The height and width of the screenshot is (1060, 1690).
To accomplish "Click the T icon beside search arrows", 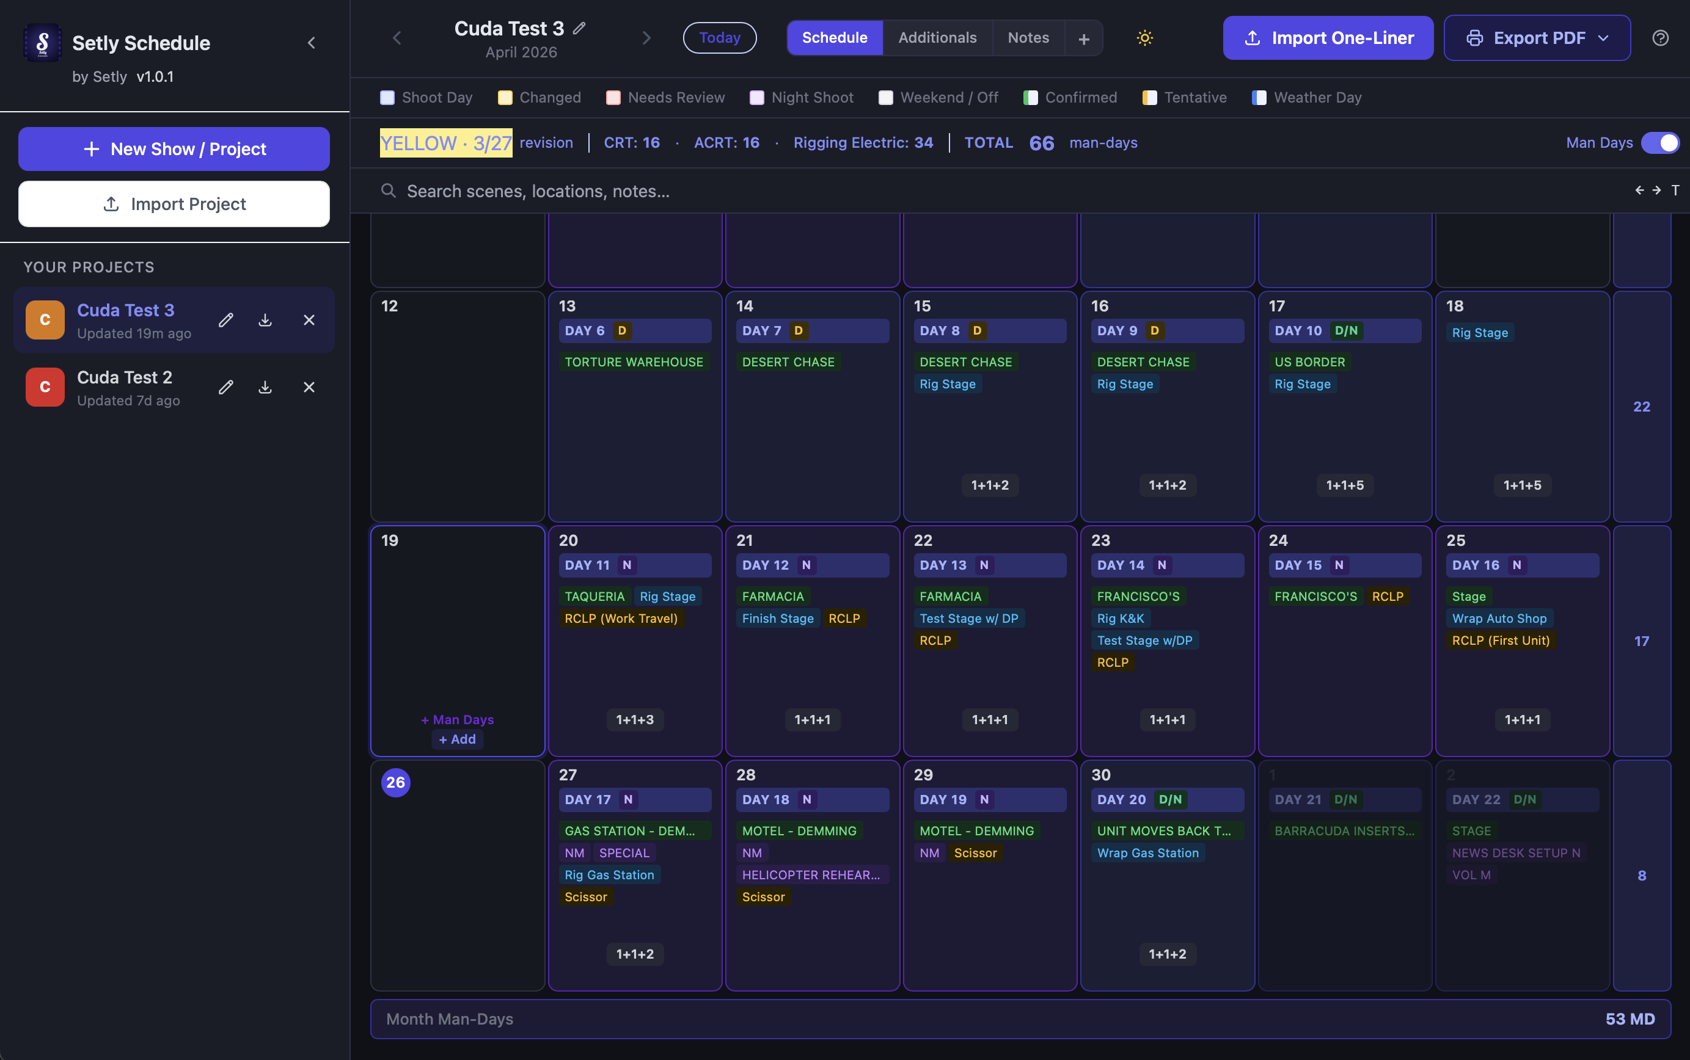I will coord(1675,190).
